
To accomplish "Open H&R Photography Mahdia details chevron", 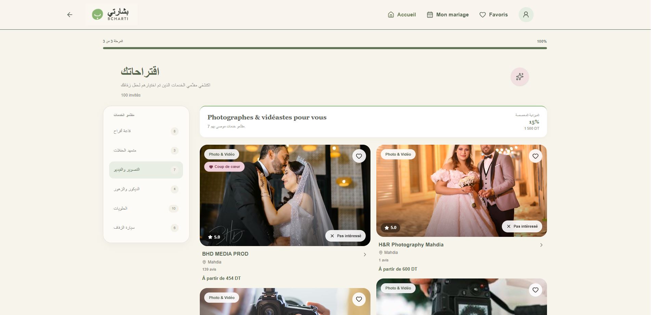I will click(541, 245).
